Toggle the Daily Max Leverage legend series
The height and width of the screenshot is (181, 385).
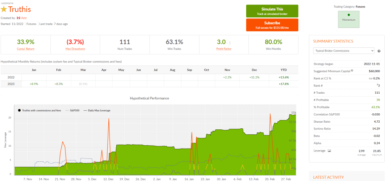(100, 110)
